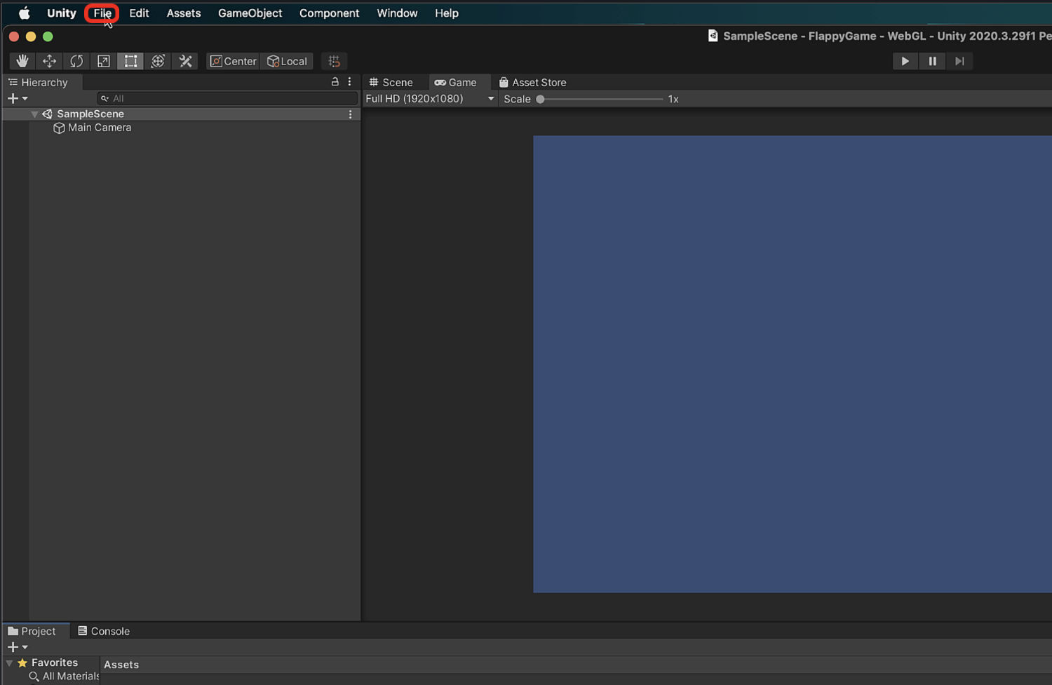Step forward one frame
This screenshot has width=1052, height=685.
[x=959, y=61]
